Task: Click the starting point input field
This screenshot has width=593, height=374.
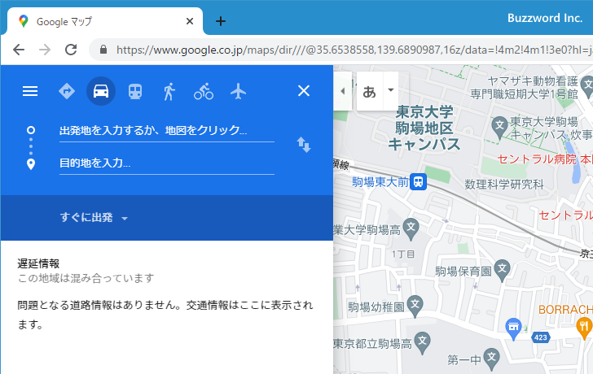Action: (167, 131)
